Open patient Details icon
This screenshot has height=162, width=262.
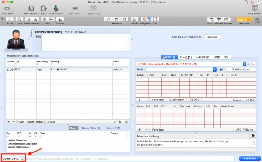pos(9,20)
